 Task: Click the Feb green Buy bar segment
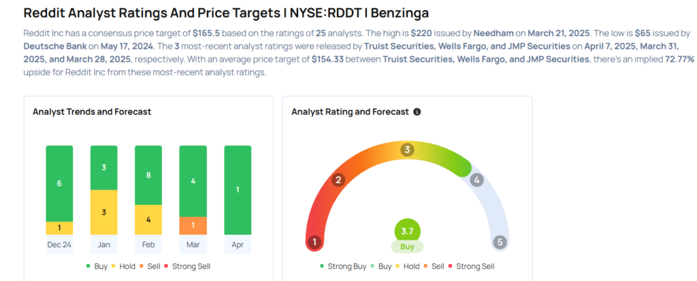(x=148, y=175)
